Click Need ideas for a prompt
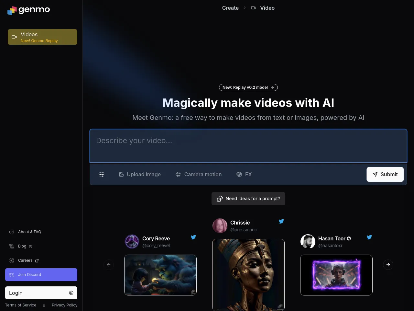 click(248, 199)
